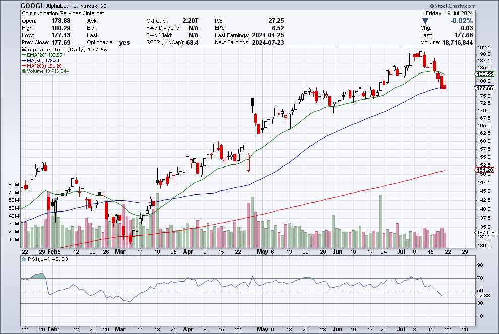Click the tallest volume bar in late June
The image size is (499, 334).
tap(381, 221)
